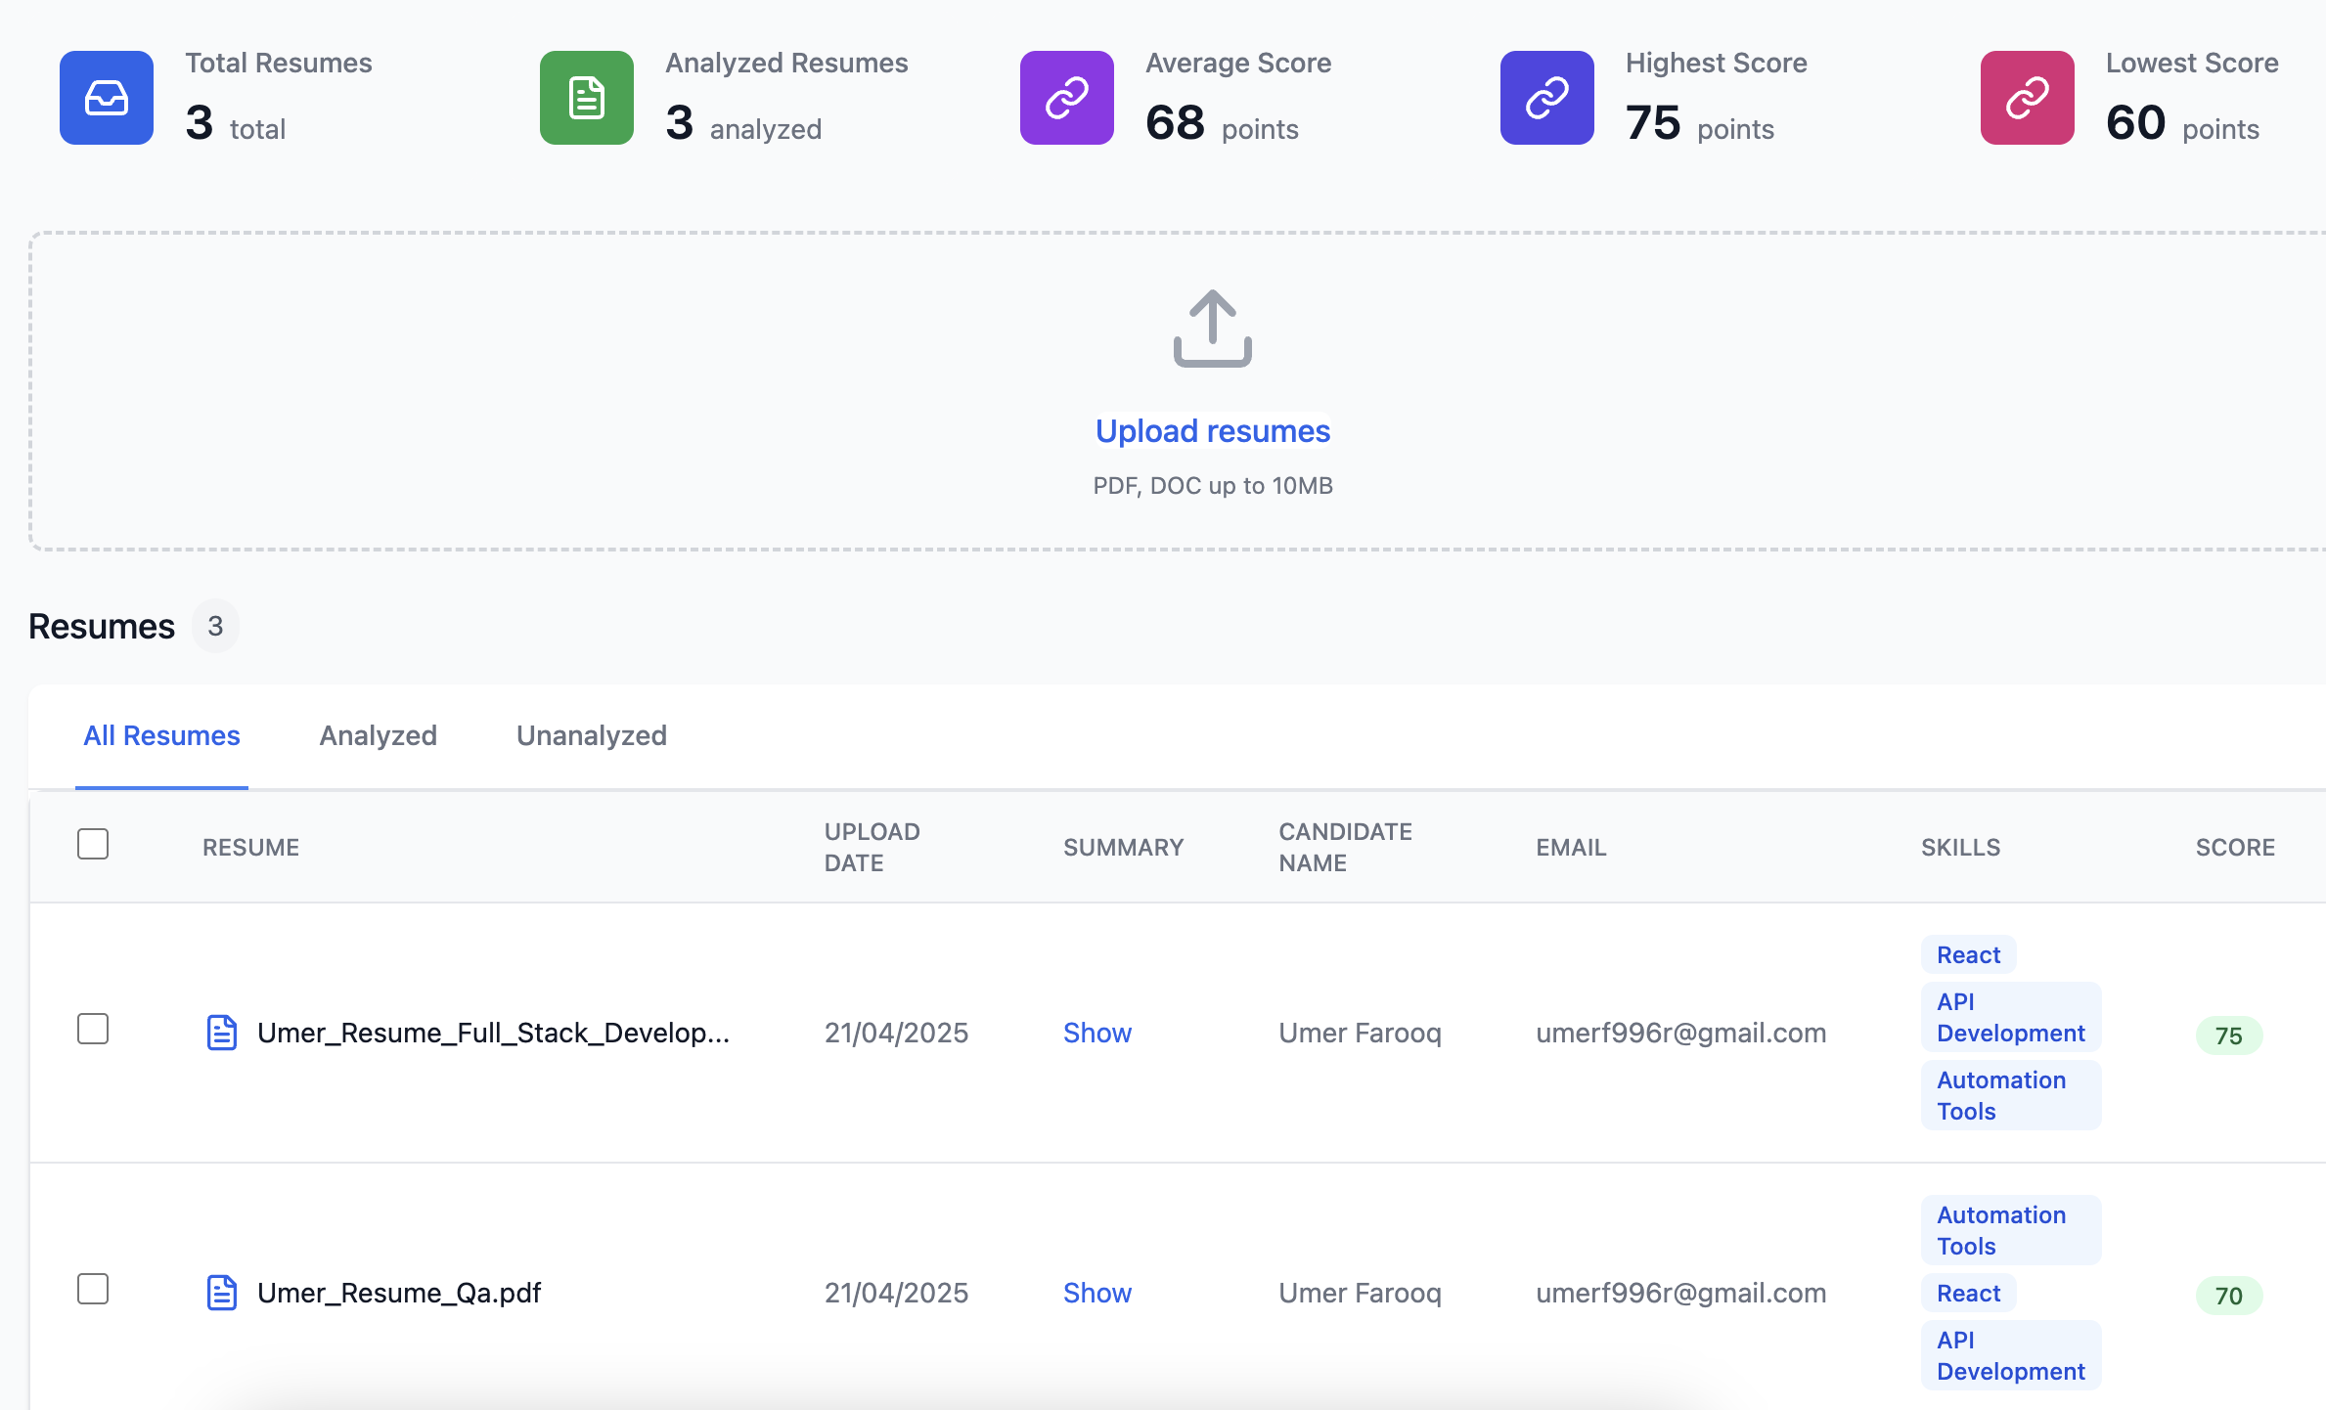The image size is (2326, 1410).
Task: Click Automation Tools tag in Full_Stack row
Action: click(x=2011, y=1095)
